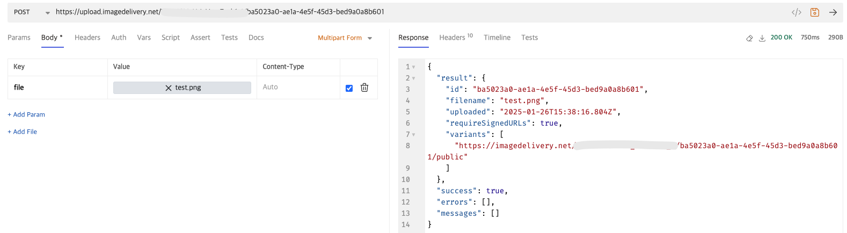Screen dimensions: 847x233
Task: Send request with arrow icon
Action: 833,12
